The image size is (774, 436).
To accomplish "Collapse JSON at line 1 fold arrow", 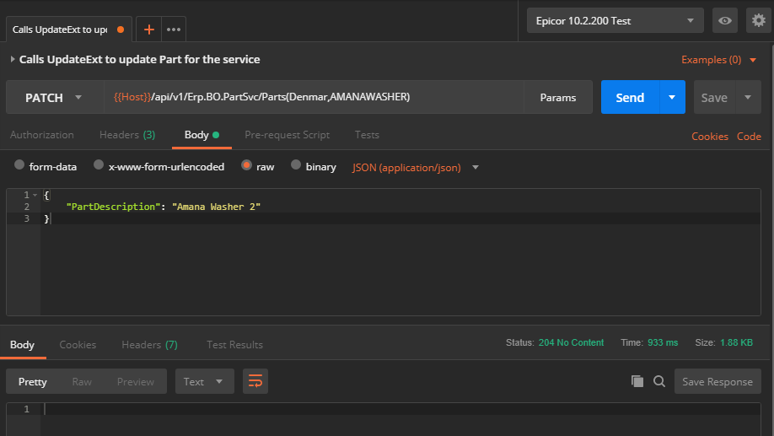I will (x=35, y=195).
